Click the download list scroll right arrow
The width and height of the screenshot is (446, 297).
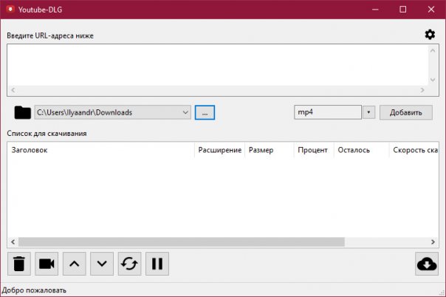pyautogui.click(x=433, y=242)
